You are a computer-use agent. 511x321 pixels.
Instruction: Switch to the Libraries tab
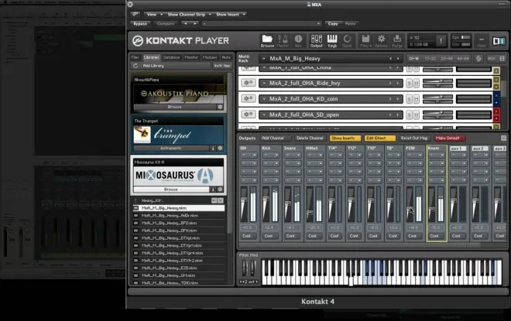(152, 57)
